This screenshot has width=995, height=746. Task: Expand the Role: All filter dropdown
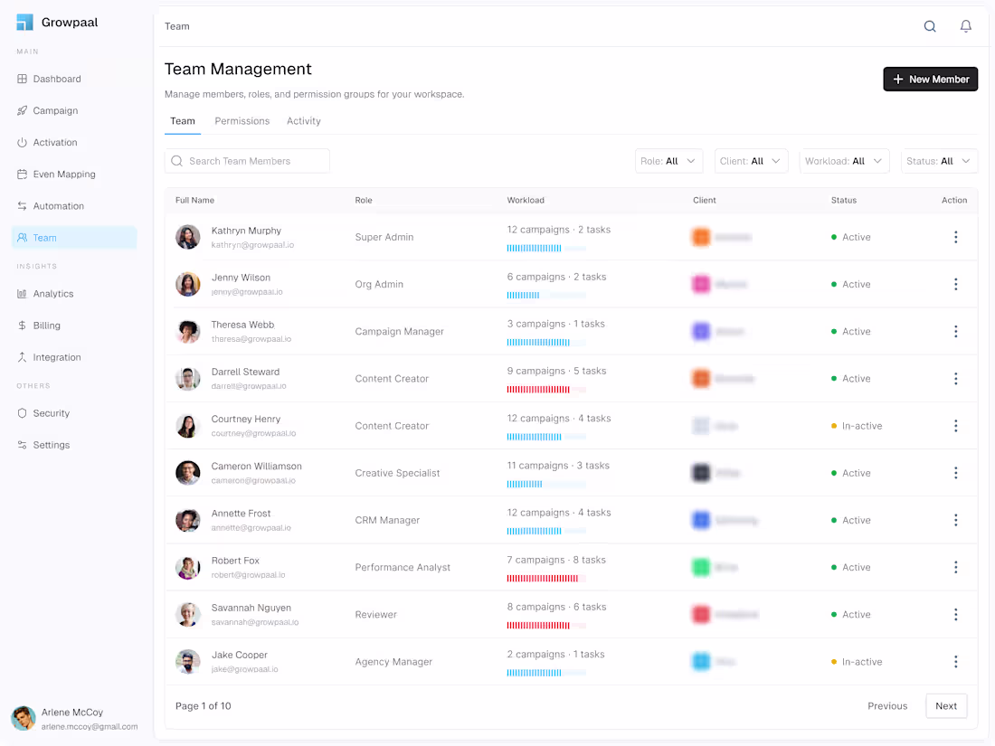[668, 161]
